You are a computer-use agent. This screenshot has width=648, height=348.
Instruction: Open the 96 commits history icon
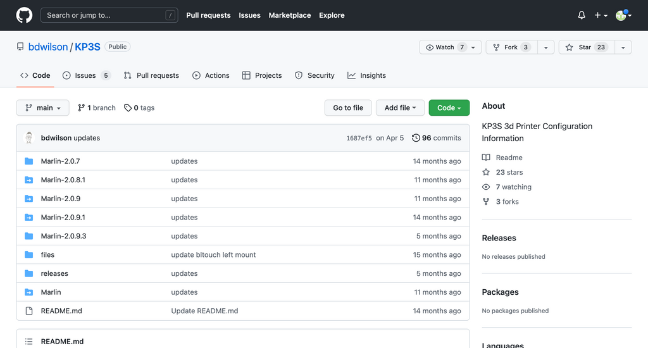coord(416,138)
